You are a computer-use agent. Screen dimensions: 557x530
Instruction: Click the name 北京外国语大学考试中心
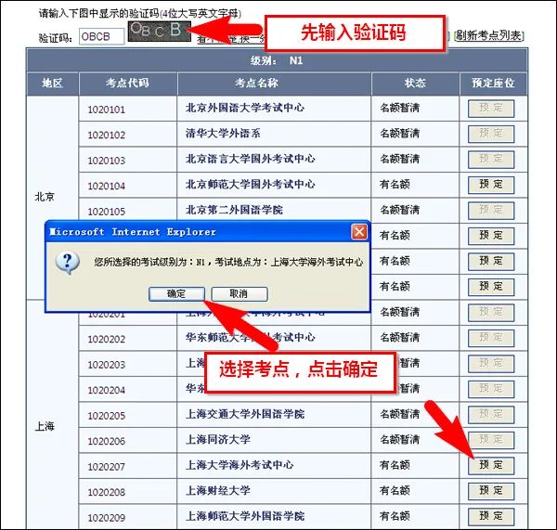[245, 108]
